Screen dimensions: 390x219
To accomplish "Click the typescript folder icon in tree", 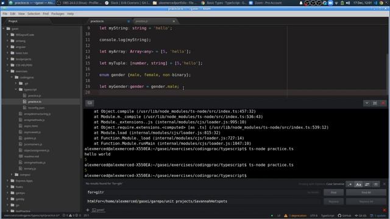I will point(21,89).
